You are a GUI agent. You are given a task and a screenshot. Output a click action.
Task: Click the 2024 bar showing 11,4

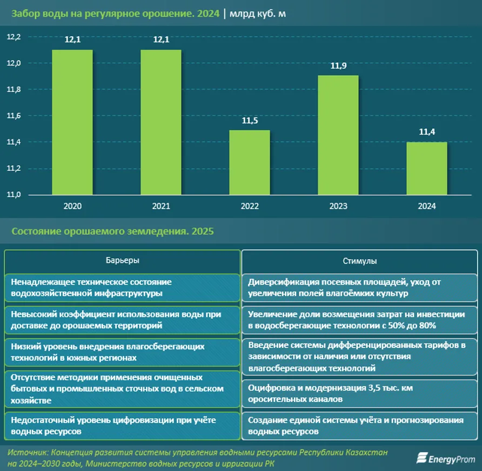[427, 169]
